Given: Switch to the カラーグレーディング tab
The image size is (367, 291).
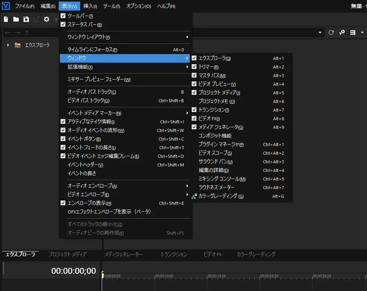Looking at the screenshot, I should [x=256, y=254].
